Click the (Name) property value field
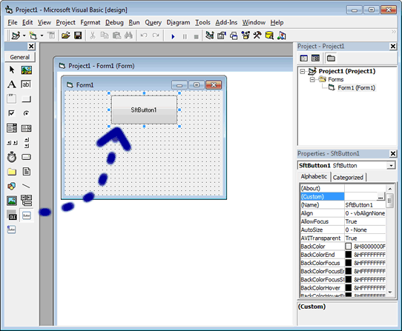The image size is (402, 331). [365, 205]
